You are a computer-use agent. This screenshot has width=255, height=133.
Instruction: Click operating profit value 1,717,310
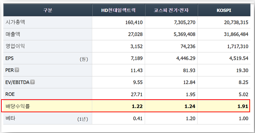click(238, 46)
